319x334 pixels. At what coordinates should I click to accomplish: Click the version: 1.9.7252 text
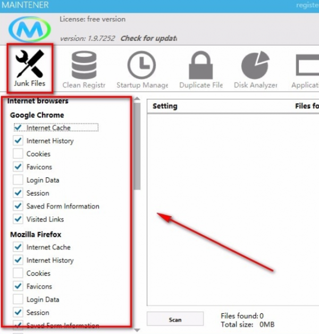click(87, 38)
